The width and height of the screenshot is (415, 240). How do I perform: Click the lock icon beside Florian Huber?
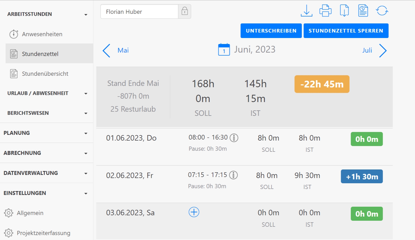(x=185, y=11)
